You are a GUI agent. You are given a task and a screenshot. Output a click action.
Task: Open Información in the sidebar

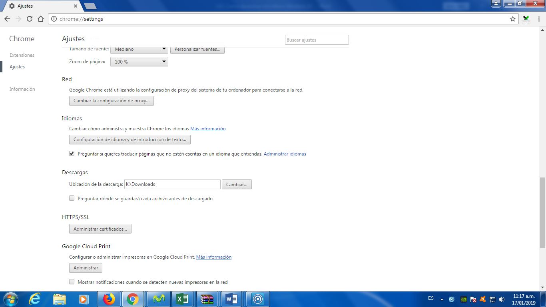(22, 89)
